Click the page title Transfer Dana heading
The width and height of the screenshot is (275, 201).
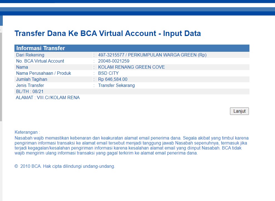tap(107, 33)
